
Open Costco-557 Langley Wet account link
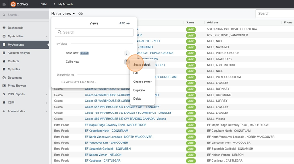(122, 107)
